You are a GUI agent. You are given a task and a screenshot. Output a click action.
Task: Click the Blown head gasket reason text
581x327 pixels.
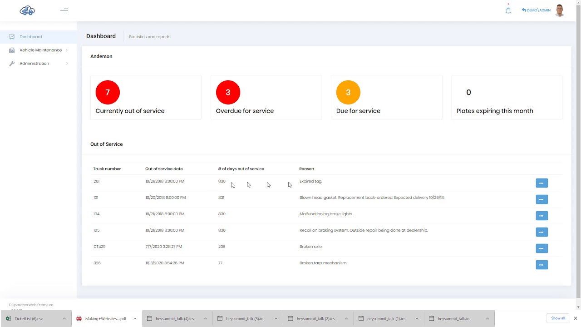point(372,198)
